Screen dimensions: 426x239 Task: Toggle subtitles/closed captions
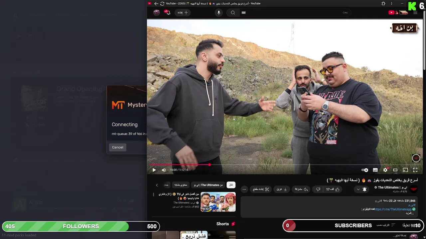(x=375, y=170)
